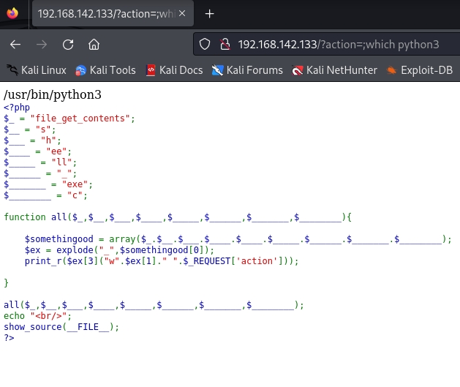Open Firefox View from the Firefox logo
Image resolution: width=460 pixels, height=387 pixels.
tap(12, 14)
